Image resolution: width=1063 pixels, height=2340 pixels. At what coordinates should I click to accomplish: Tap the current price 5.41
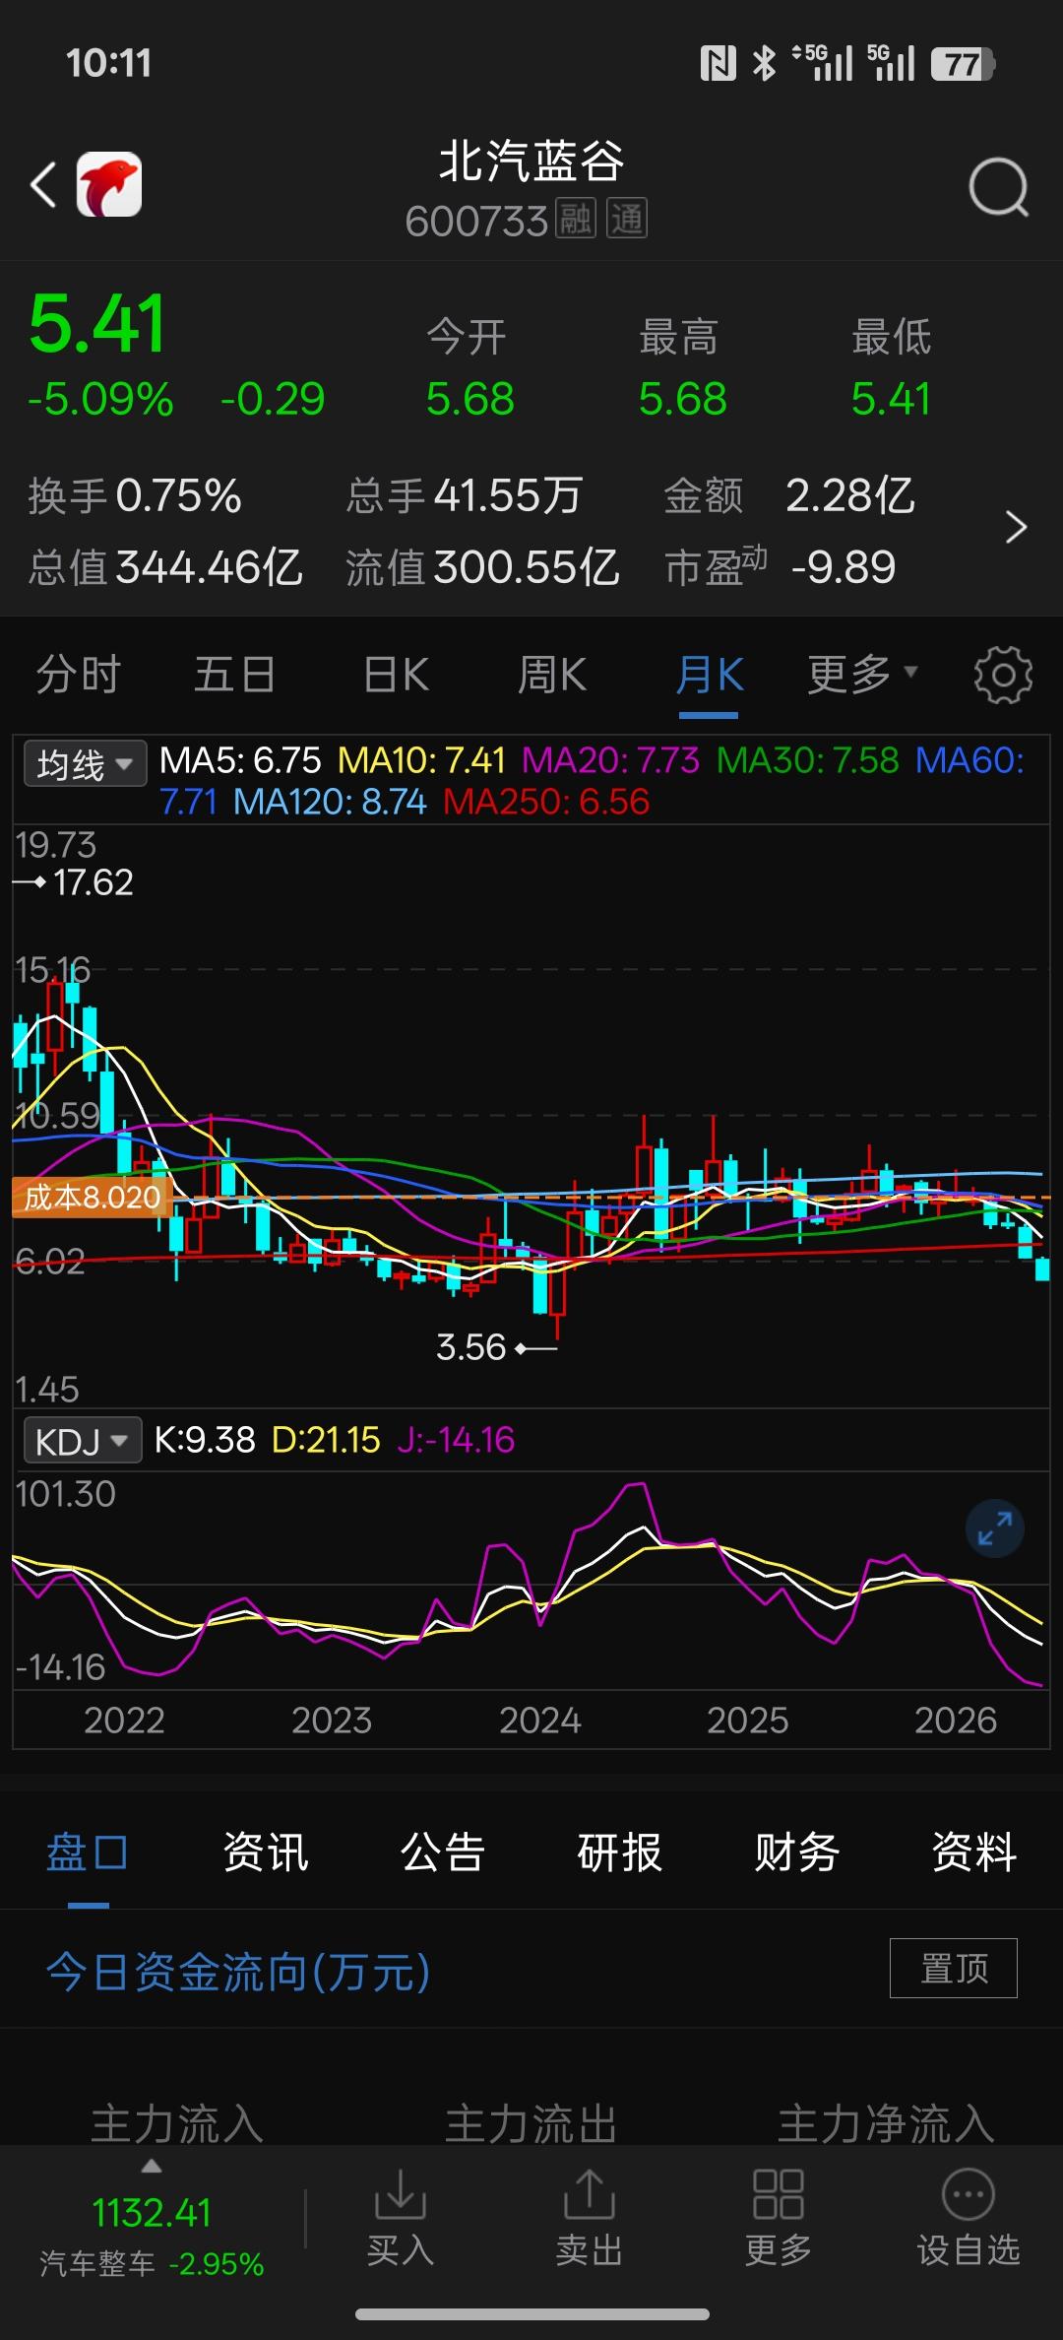pos(97,324)
